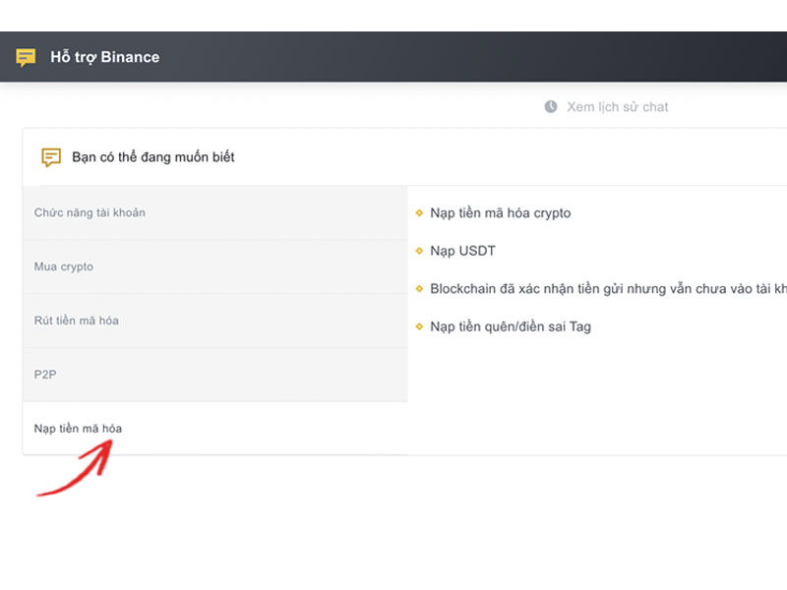Click the "Bạn có thể đang muốn biết" heading

coord(153,157)
